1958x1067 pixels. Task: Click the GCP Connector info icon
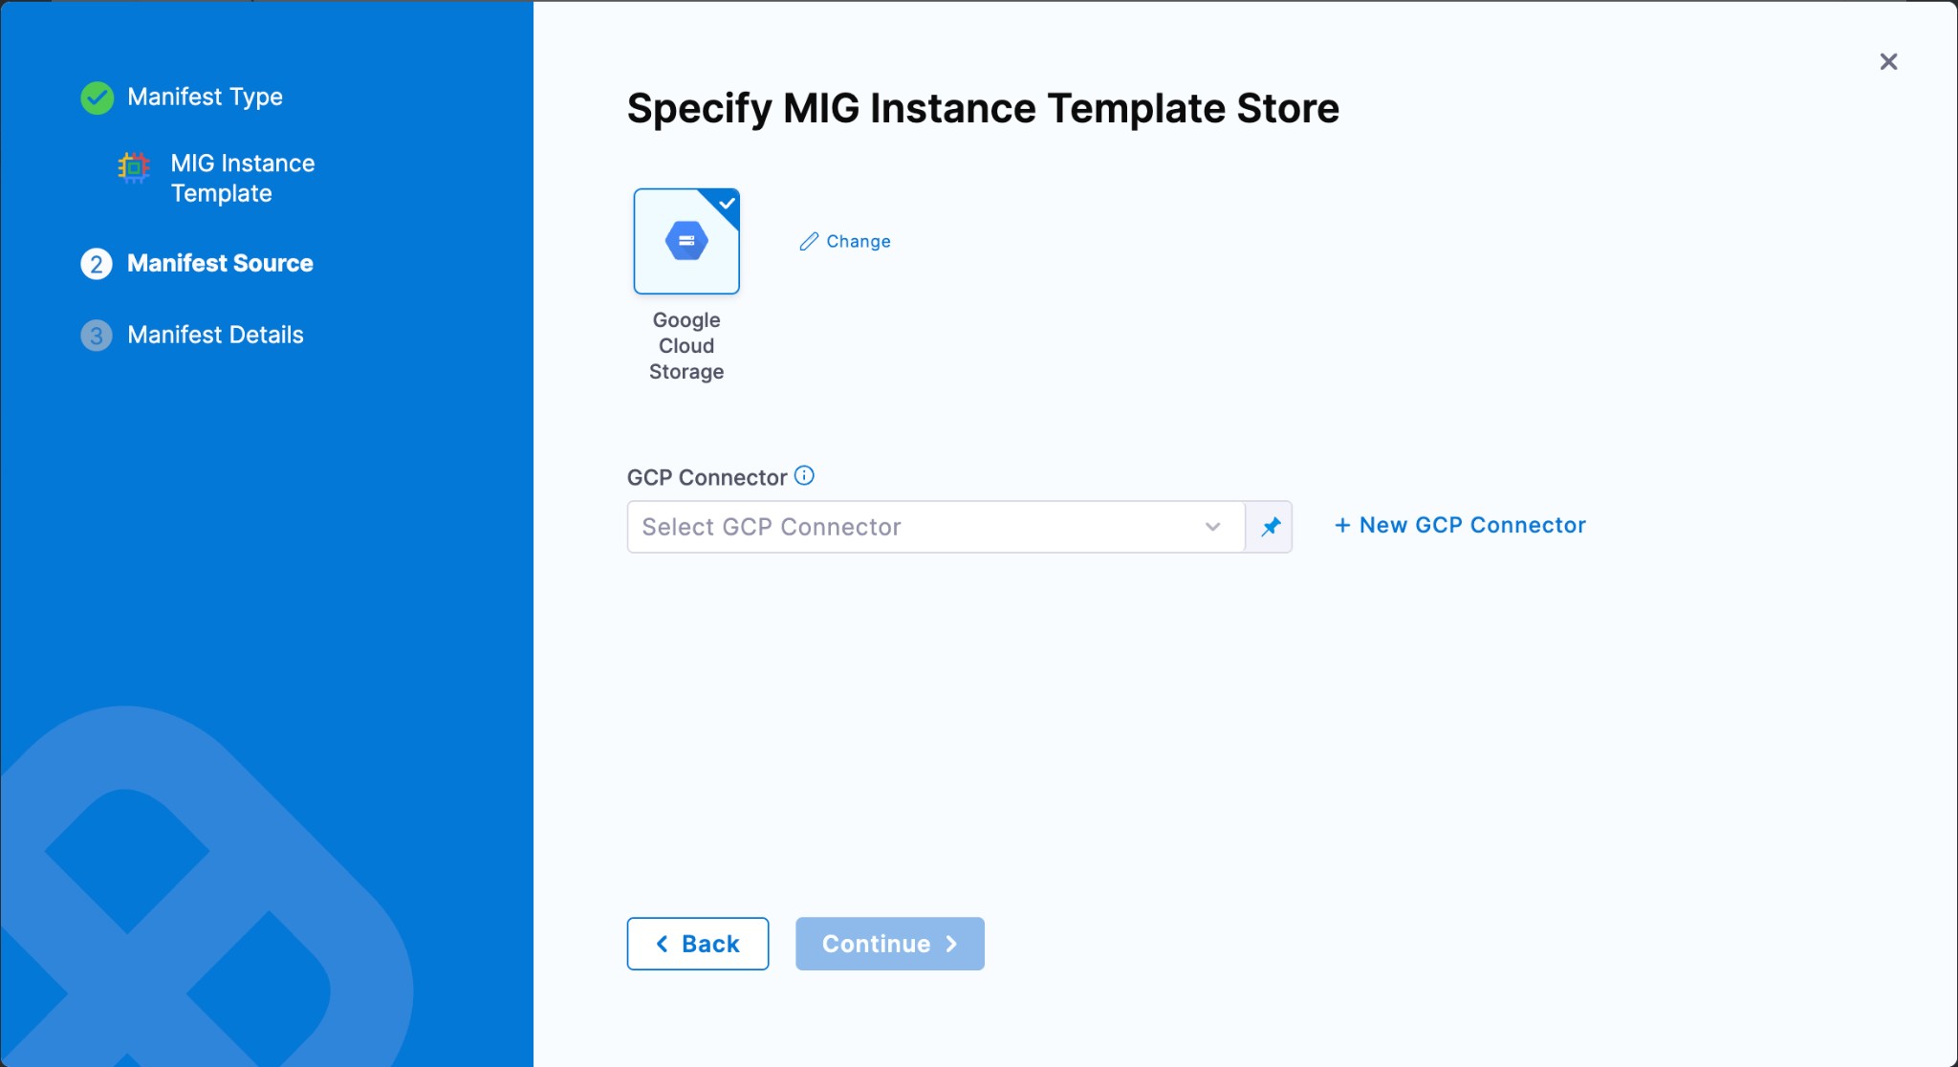pyautogui.click(x=804, y=475)
